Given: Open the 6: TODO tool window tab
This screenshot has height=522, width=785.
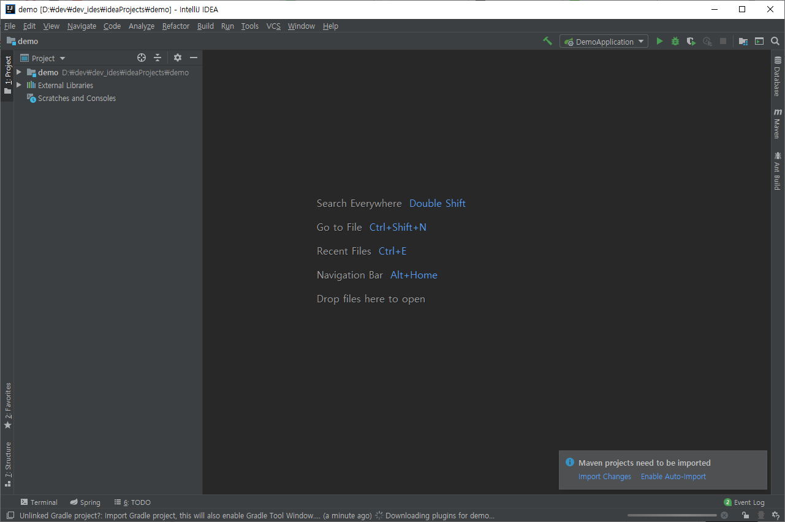Looking at the screenshot, I should (x=132, y=502).
